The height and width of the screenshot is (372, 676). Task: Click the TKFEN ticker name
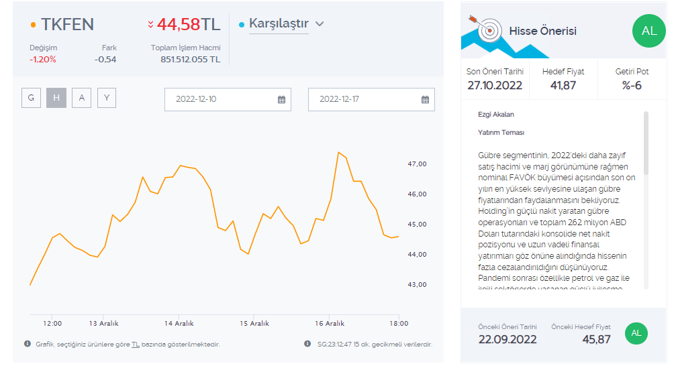[67, 25]
